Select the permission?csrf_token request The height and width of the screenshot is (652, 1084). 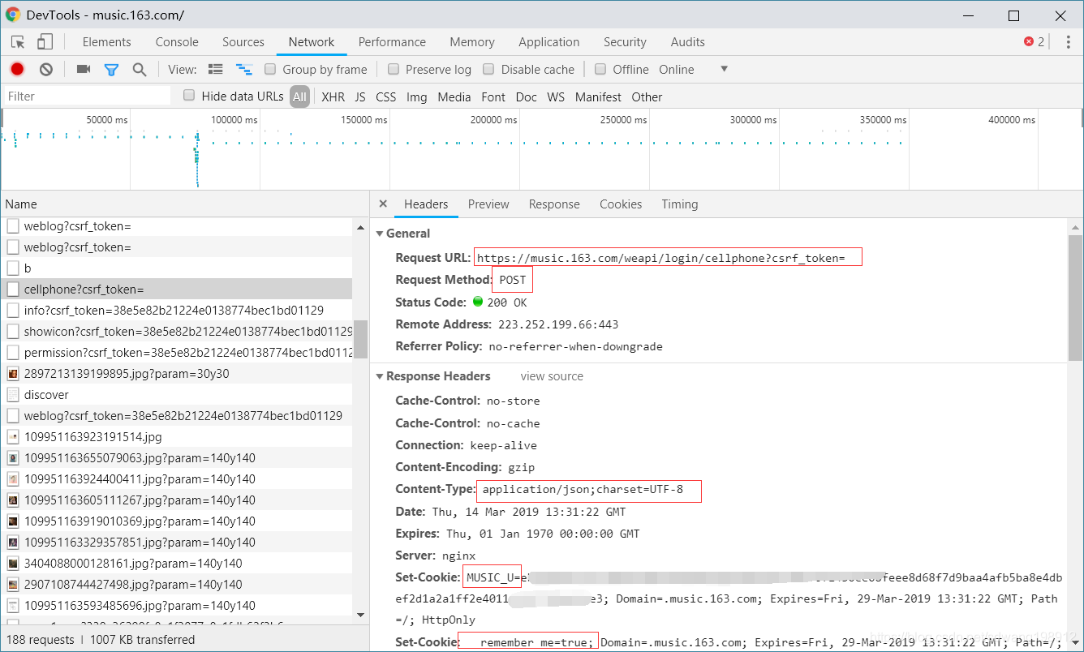coord(177,353)
